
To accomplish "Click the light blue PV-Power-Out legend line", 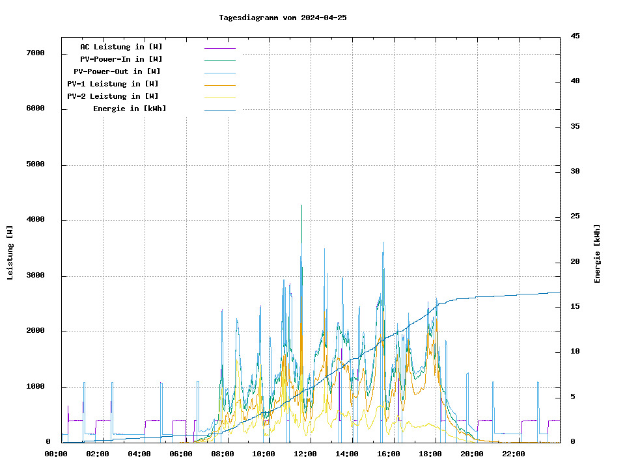I will [219, 73].
